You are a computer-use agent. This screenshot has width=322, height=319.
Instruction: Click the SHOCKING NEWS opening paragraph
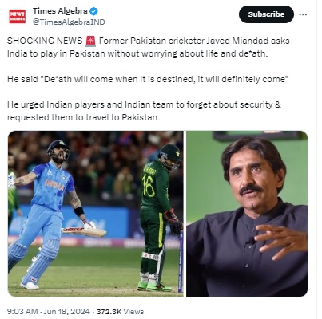click(x=149, y=47)
